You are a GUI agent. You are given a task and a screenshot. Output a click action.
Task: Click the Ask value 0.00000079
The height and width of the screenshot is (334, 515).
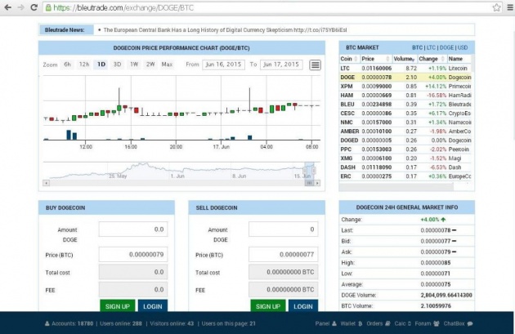point(436,252)
